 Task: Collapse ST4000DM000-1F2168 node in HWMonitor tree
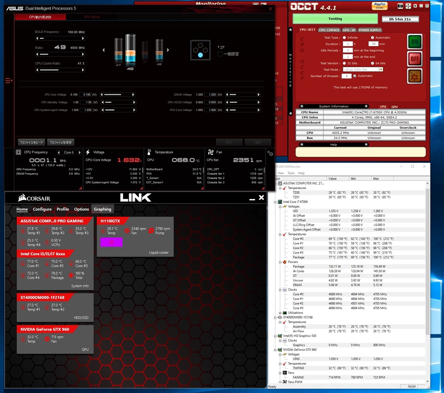click(x=275, y=318)
